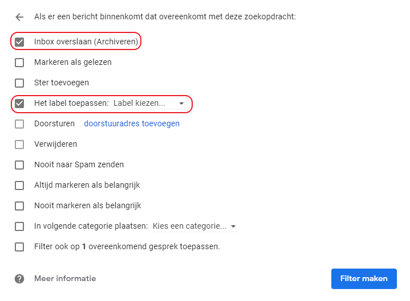Click the Label kiezen dropdown arrow
This screenshot has height=301, width=410.
point(181,104)
